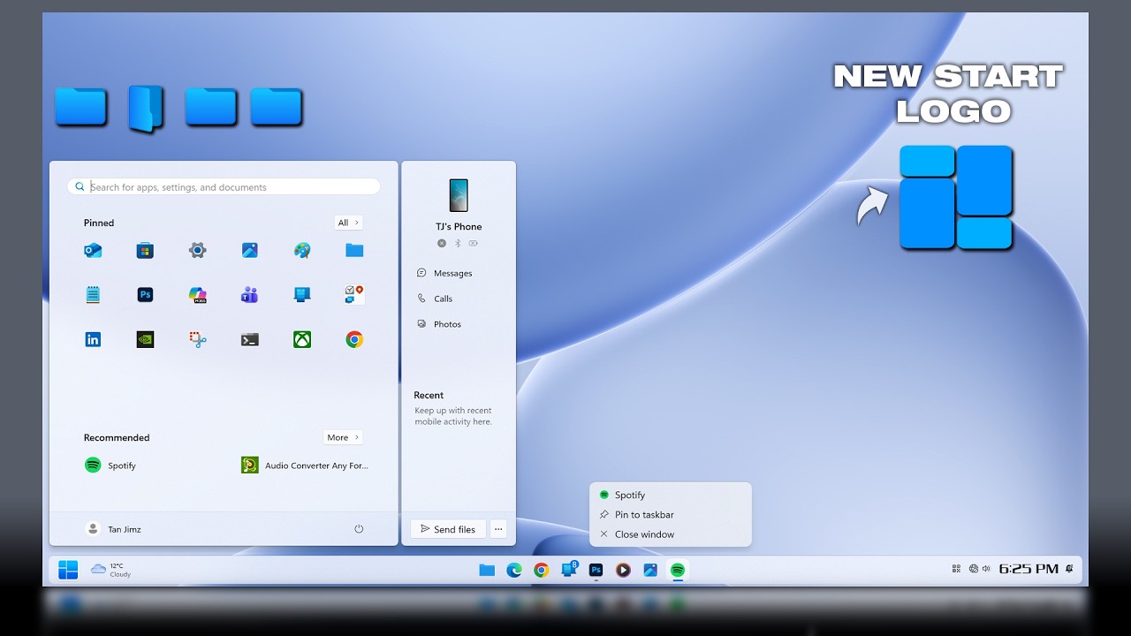Open the network globe icon in system tray

pos(974,570)
